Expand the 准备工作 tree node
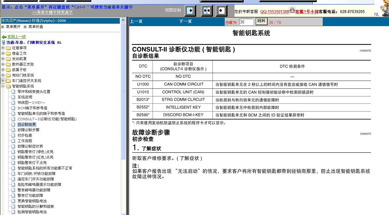The height and width of the screenshot is (215, 389). [3, 53]
